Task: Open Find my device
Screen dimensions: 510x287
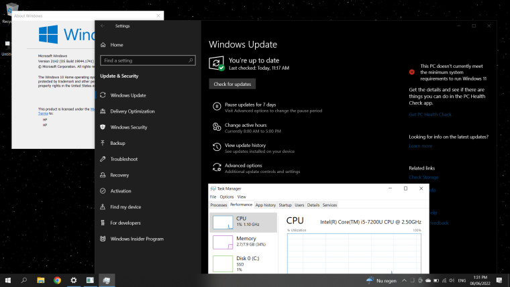Action: (125, 207)
